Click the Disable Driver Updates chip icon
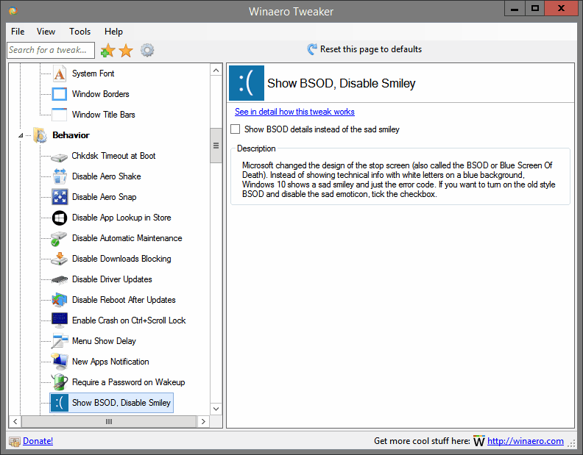583x455 pixels. (x=60, y=279)
